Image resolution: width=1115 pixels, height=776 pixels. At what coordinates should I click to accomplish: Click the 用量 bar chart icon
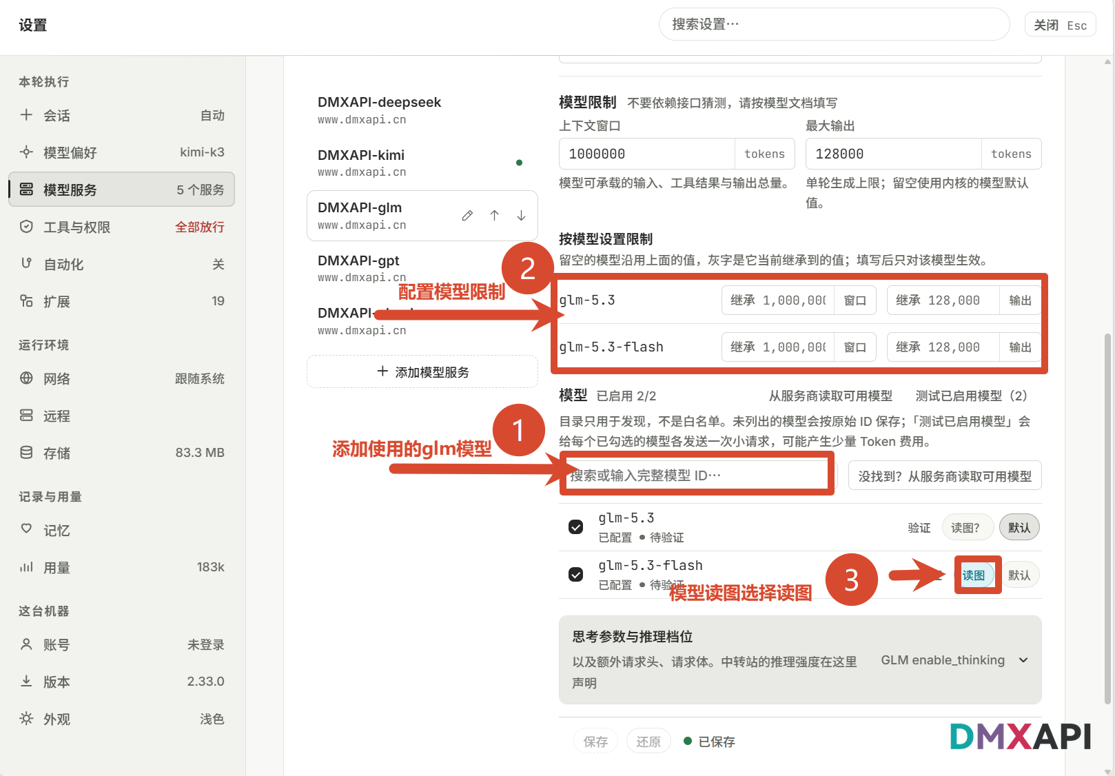point(26,566)
